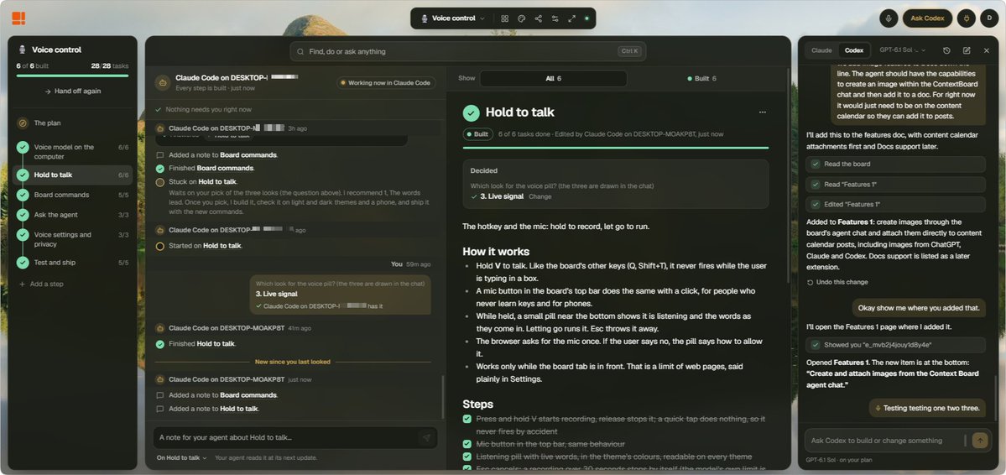Open the D user avatar menu
Image resolution: width=1006 pixels, height=475 pixels.
(x=988, y=18)
